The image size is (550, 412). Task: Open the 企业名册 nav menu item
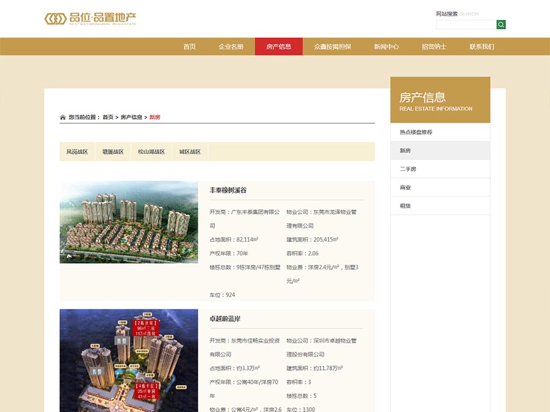point(231,47)
